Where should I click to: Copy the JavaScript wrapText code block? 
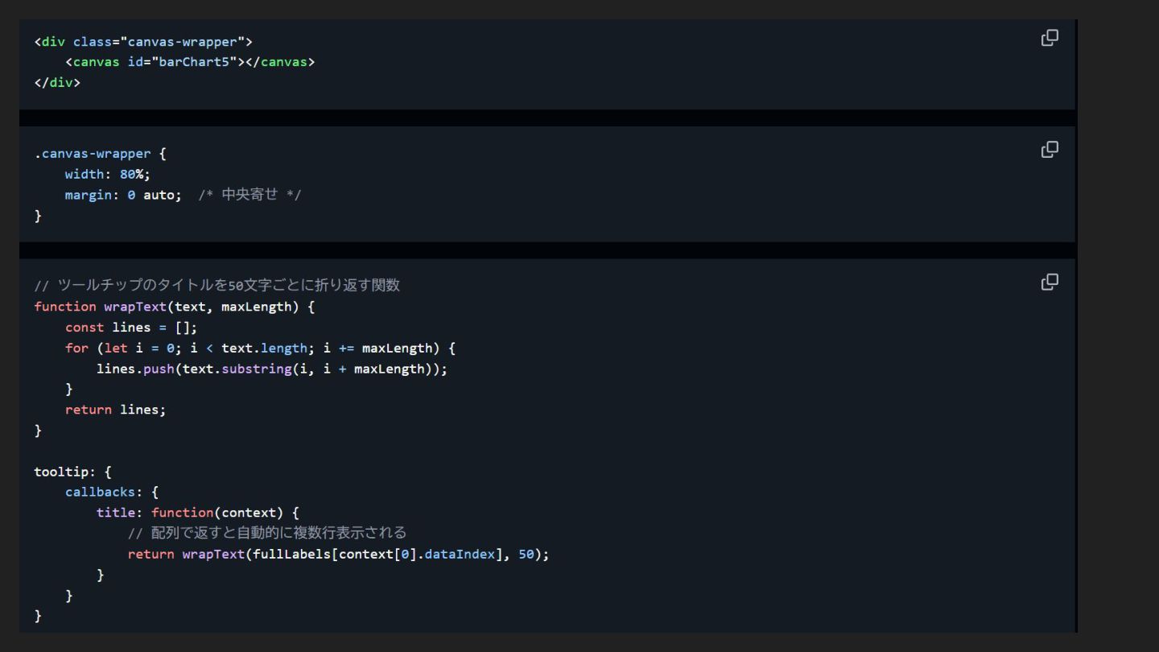pos(1050,282)
